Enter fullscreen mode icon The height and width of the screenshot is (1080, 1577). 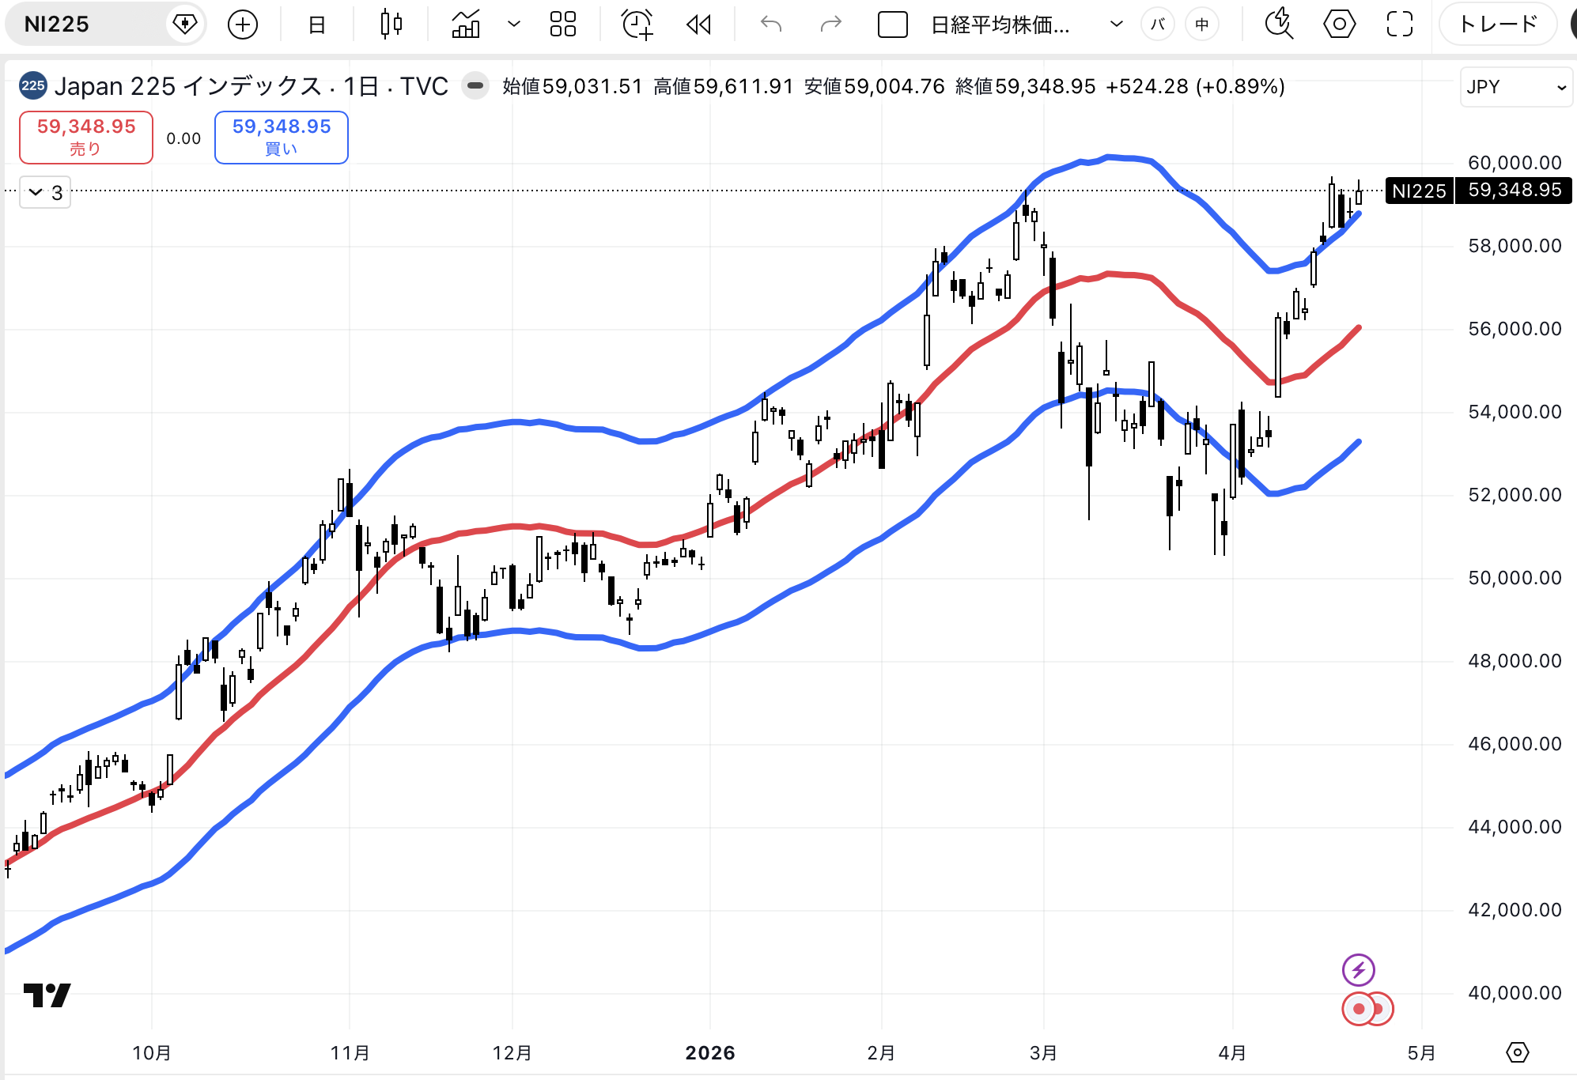click(1399, 25)
